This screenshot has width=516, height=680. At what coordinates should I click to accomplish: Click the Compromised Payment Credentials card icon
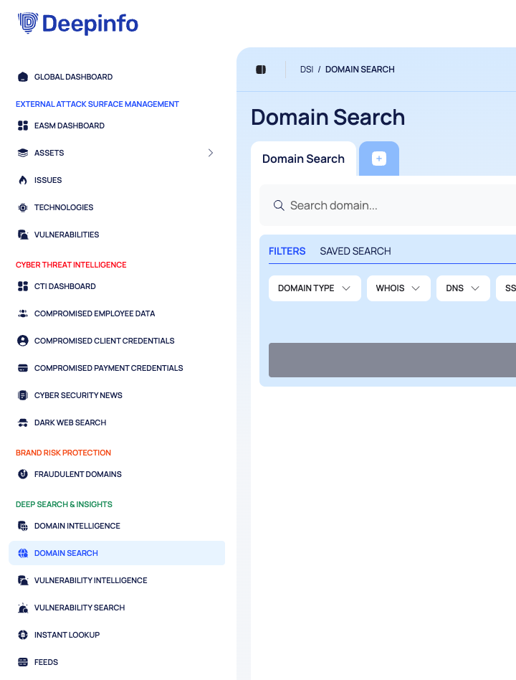(x=23, y=368)
